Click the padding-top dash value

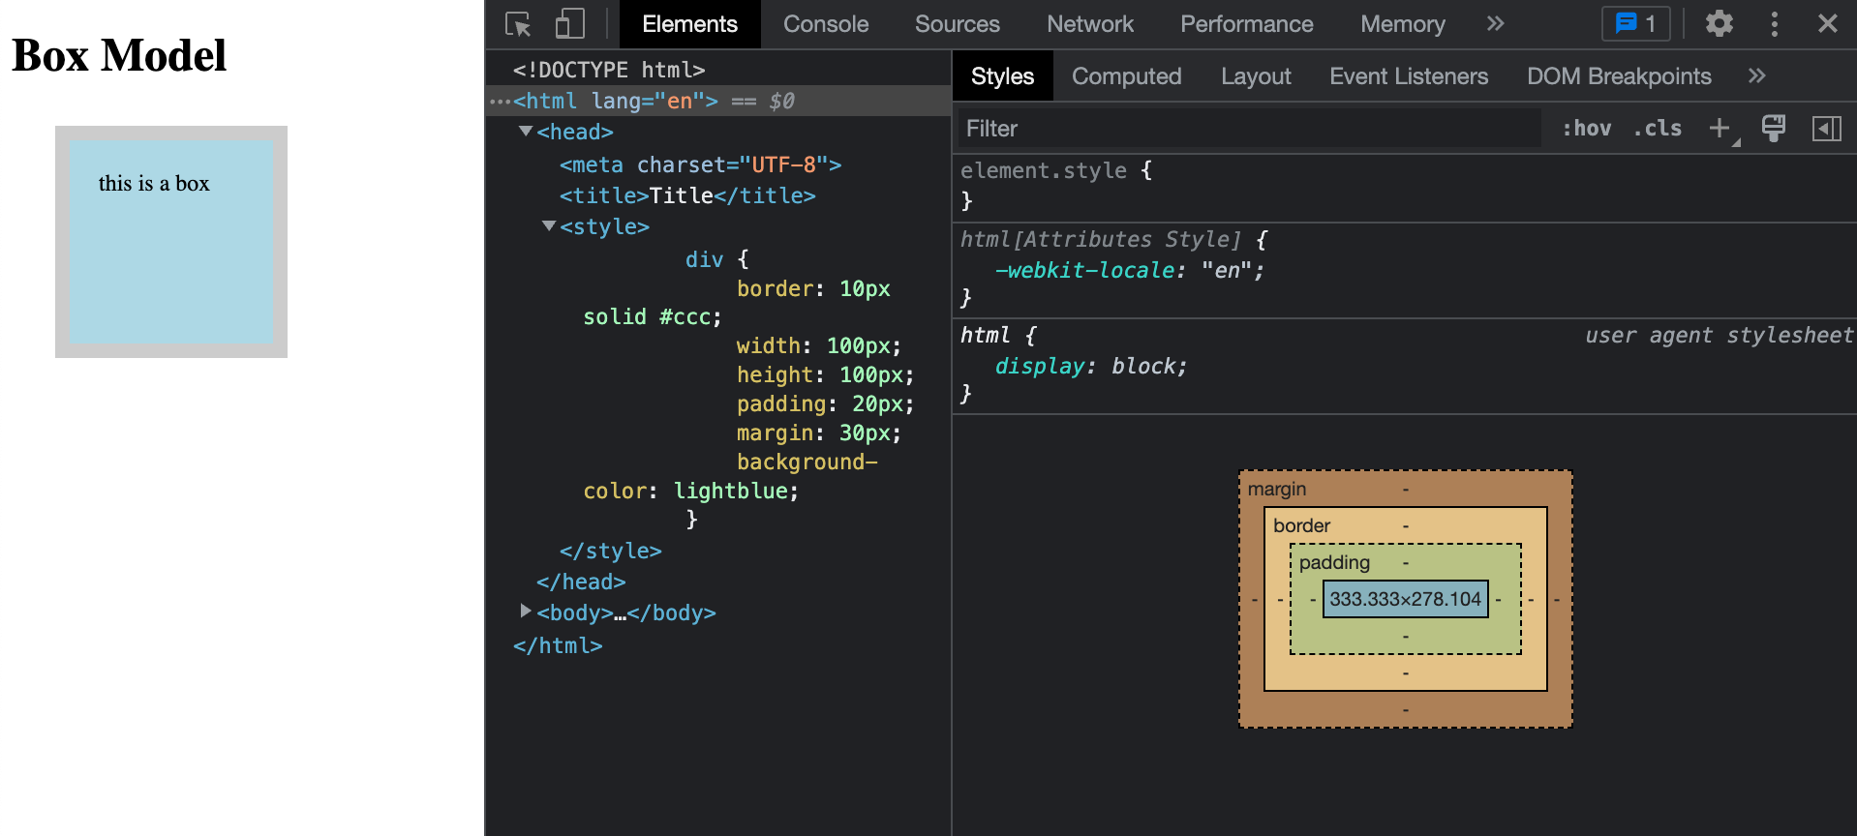click(x=1405, y=563)
